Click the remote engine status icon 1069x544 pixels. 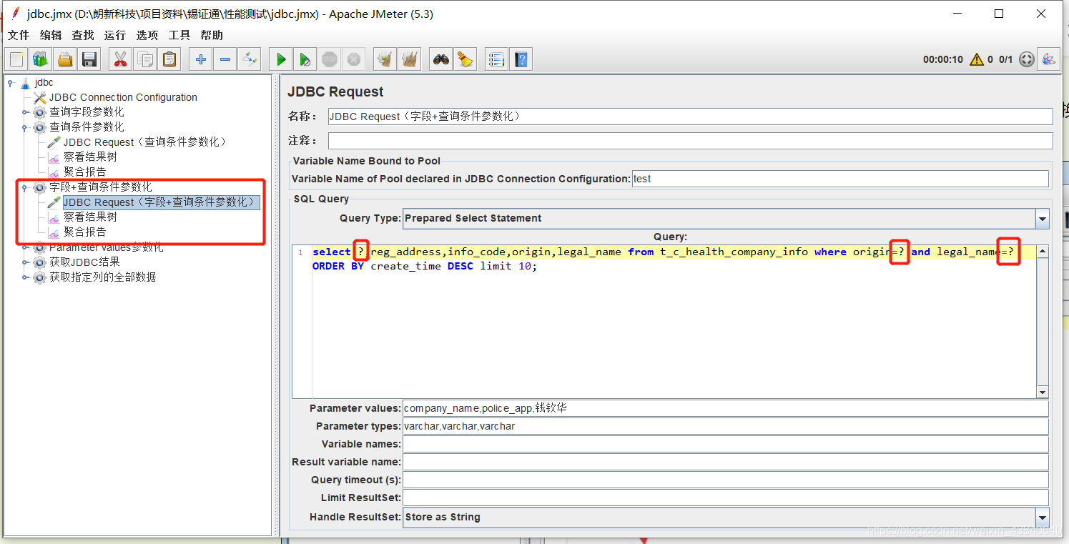1027,59
